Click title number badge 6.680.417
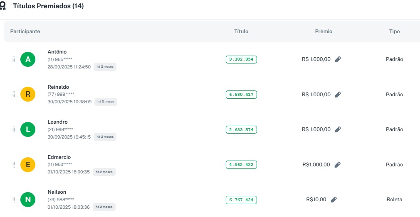The width and height of the screenshot is (420, 217). coord(241,95)
